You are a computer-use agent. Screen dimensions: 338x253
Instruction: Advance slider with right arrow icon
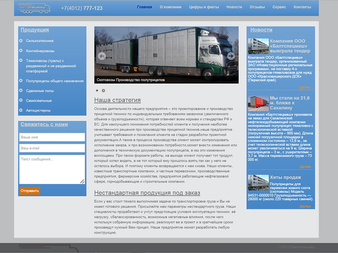pyautogui.click(x=231, y=56)
